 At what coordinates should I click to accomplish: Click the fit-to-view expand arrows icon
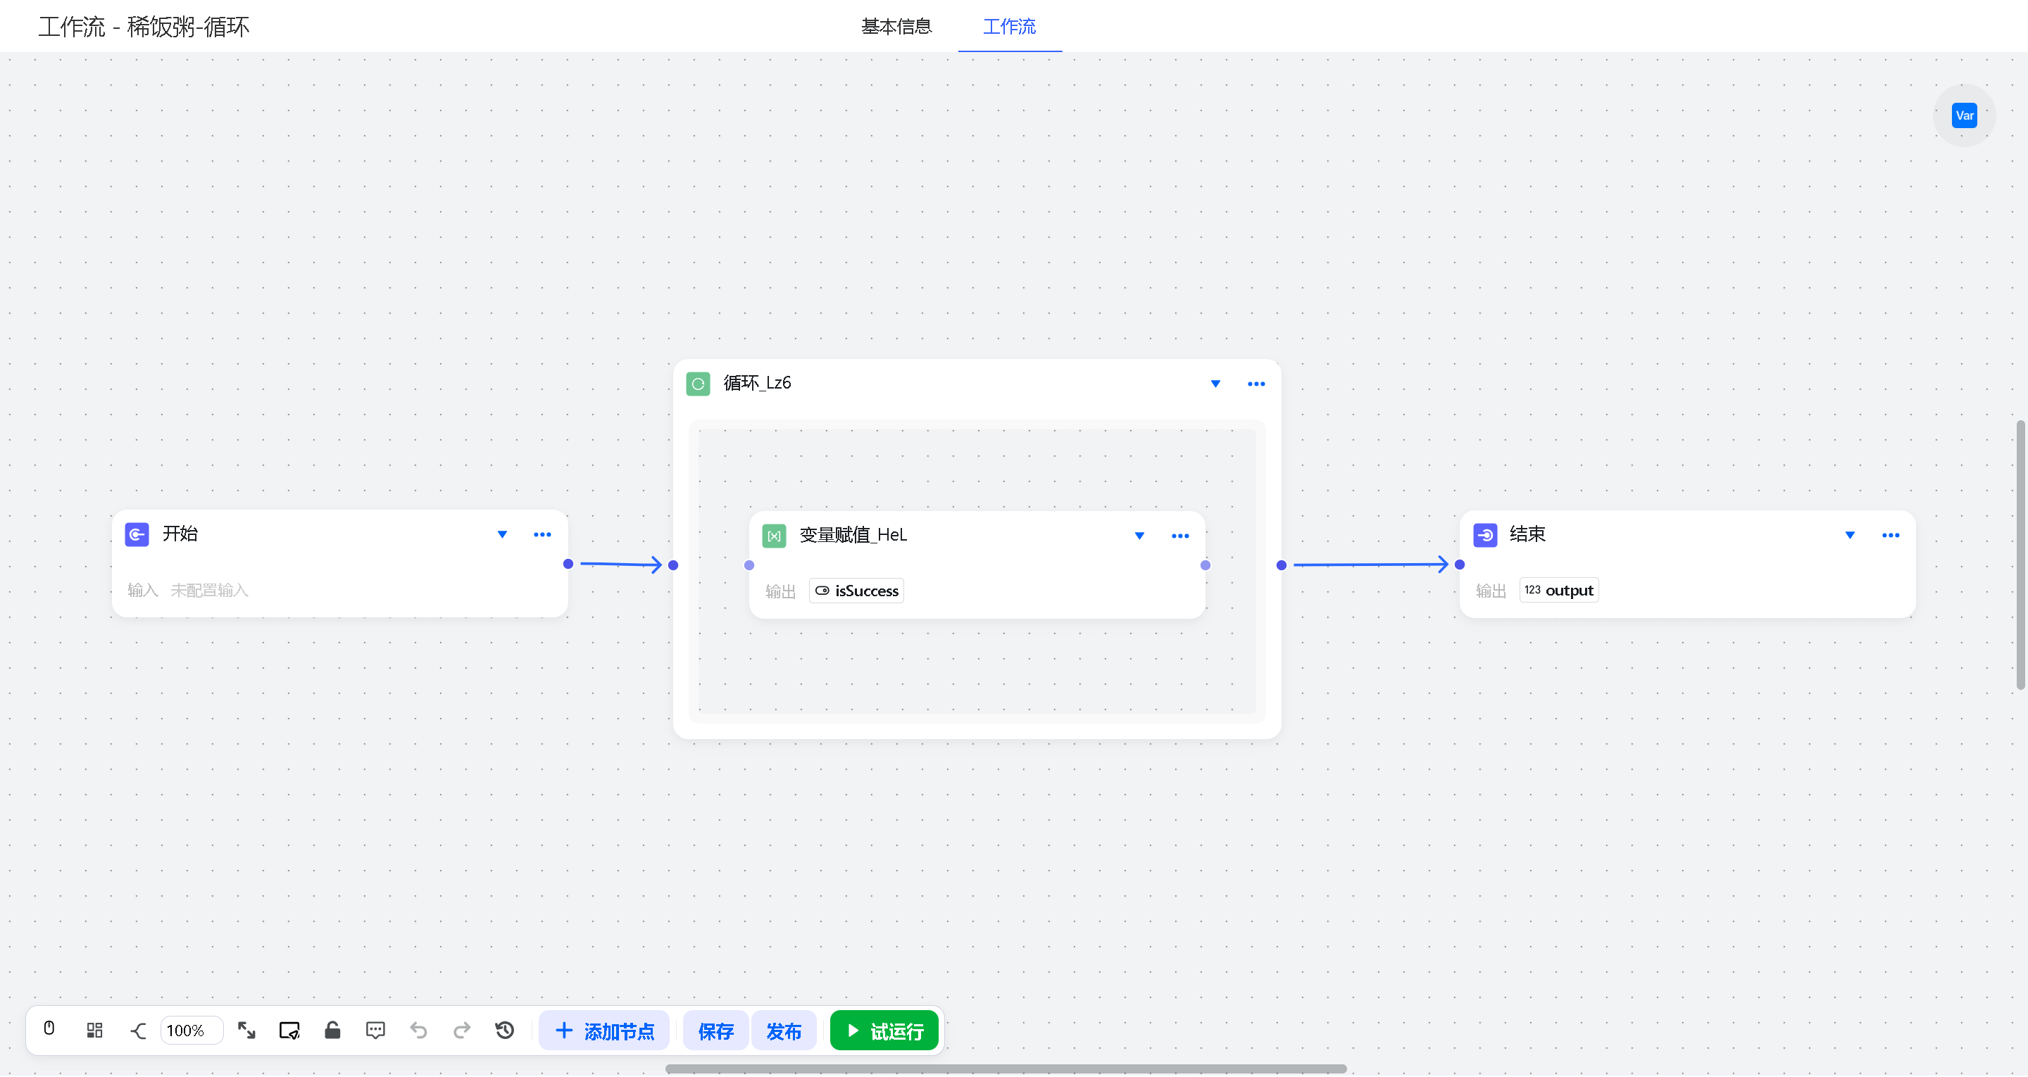(246, 1031)
